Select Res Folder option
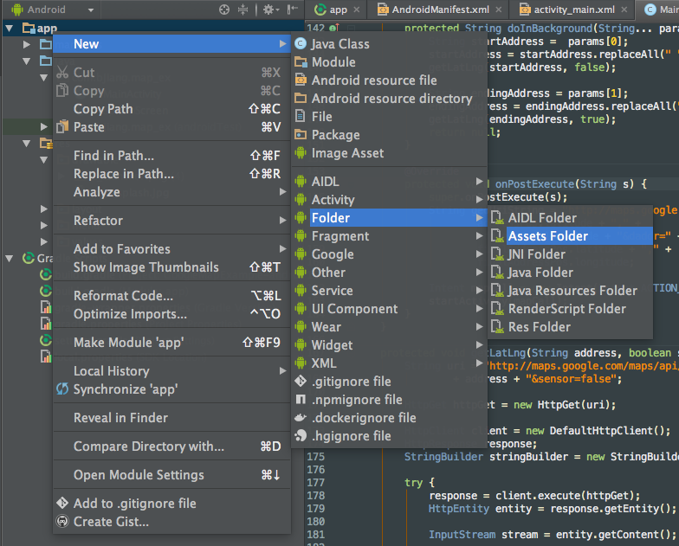 (570, 327)
